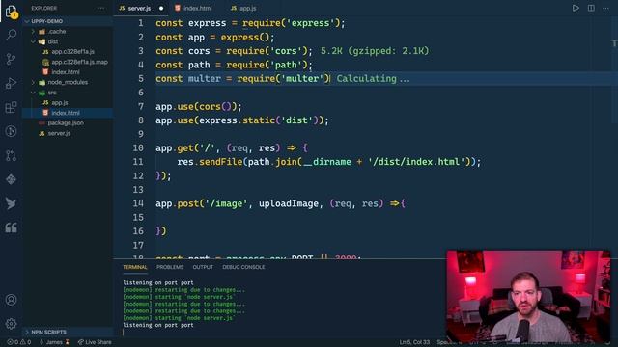Click errors and warnings status icon
This screenshot has width=618, height=347.
(x=19, y=342)
